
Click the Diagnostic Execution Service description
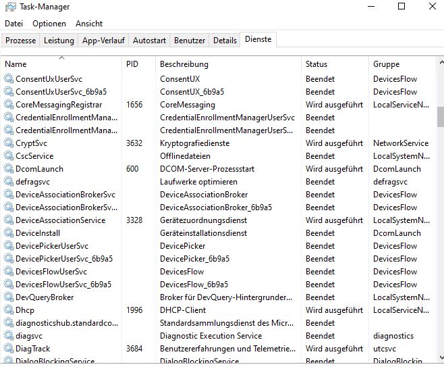click(x=211, y=336)
